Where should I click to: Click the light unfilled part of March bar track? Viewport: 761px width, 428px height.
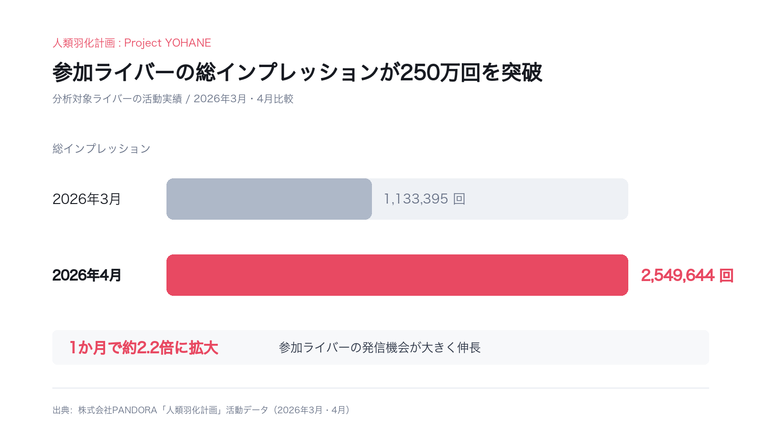[500, 199]
